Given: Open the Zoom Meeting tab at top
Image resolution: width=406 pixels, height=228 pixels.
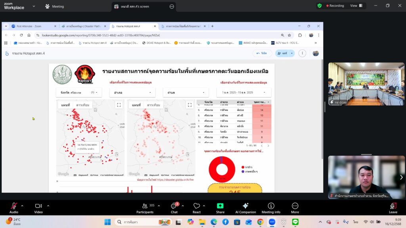Looking at the screenshot, I should 55,6.
